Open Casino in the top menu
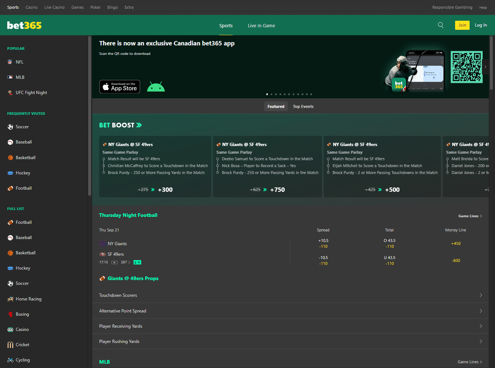The height and width of the screenshot is (368, 495). [x=32, y=7]
